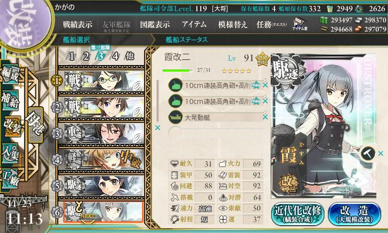Remove first 10cm連装高角砲 equipment via X
Viewport: 388px width, 233px height.
(x=265, y=85)
